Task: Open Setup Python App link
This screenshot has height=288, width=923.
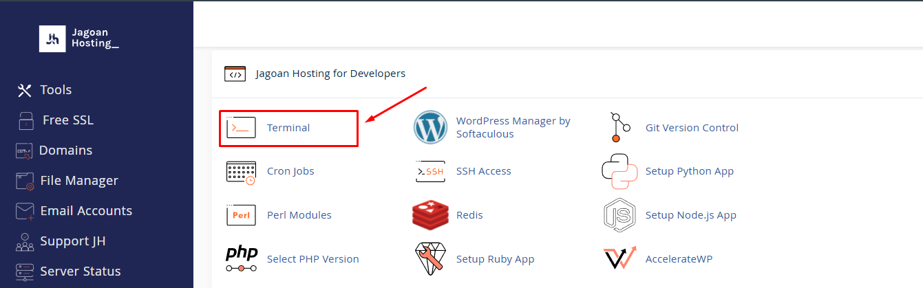Action: (x=690, y=171)
